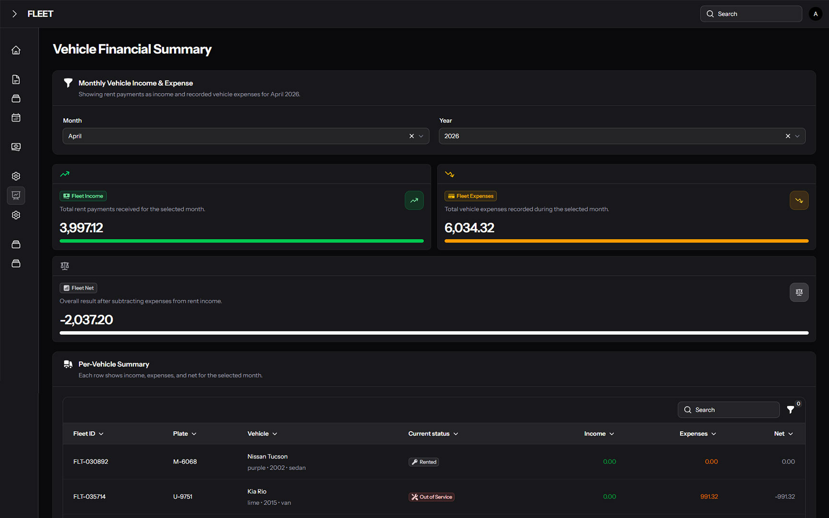Open gear icon above the chart-board icon

[16, 176]
